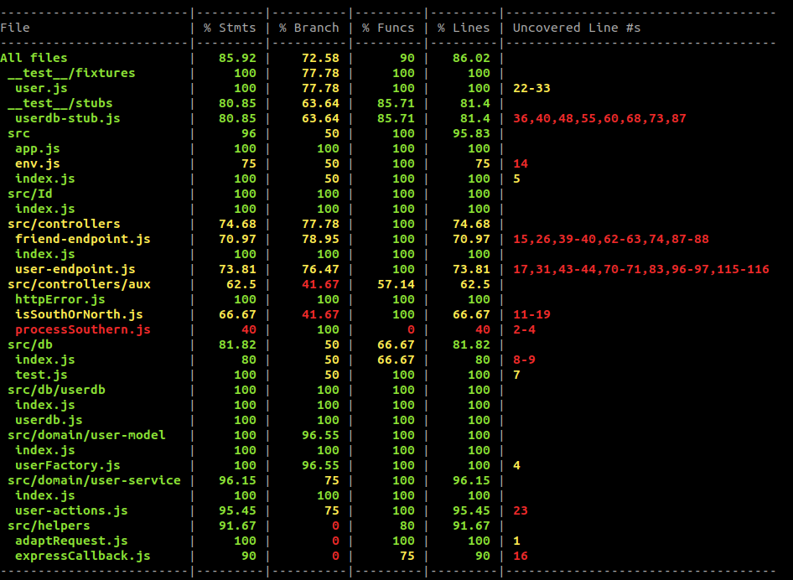Viewport: 793px width, 580px height.
Task: Select uncovered line "16" for expressCallback.js
Action: coord(521,557)
